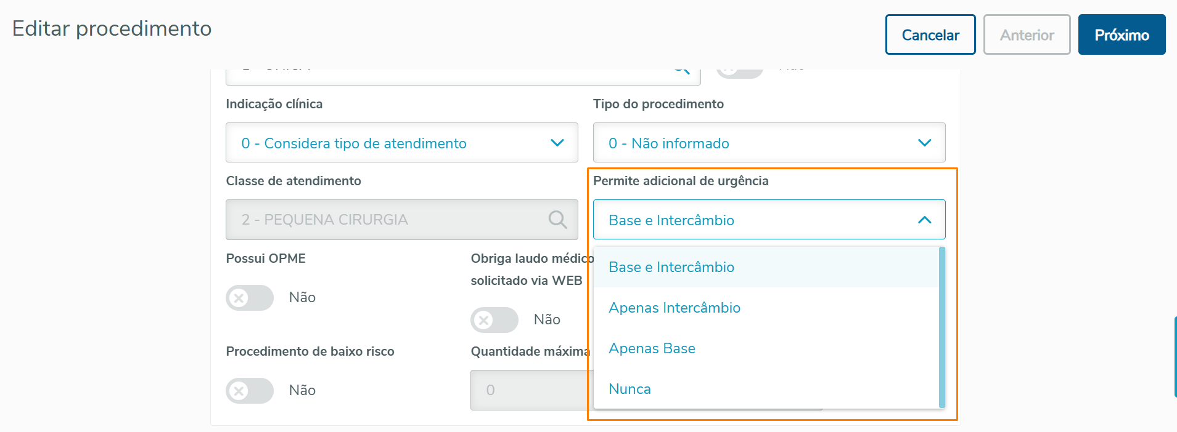
Task: Click the partially visible search icon at top
Action: 681,70
